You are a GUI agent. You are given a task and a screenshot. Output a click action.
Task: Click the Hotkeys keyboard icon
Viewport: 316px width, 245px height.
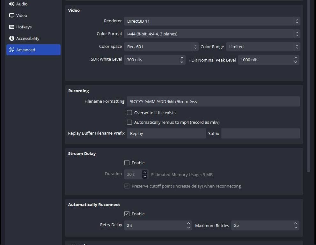pos(12,27)
